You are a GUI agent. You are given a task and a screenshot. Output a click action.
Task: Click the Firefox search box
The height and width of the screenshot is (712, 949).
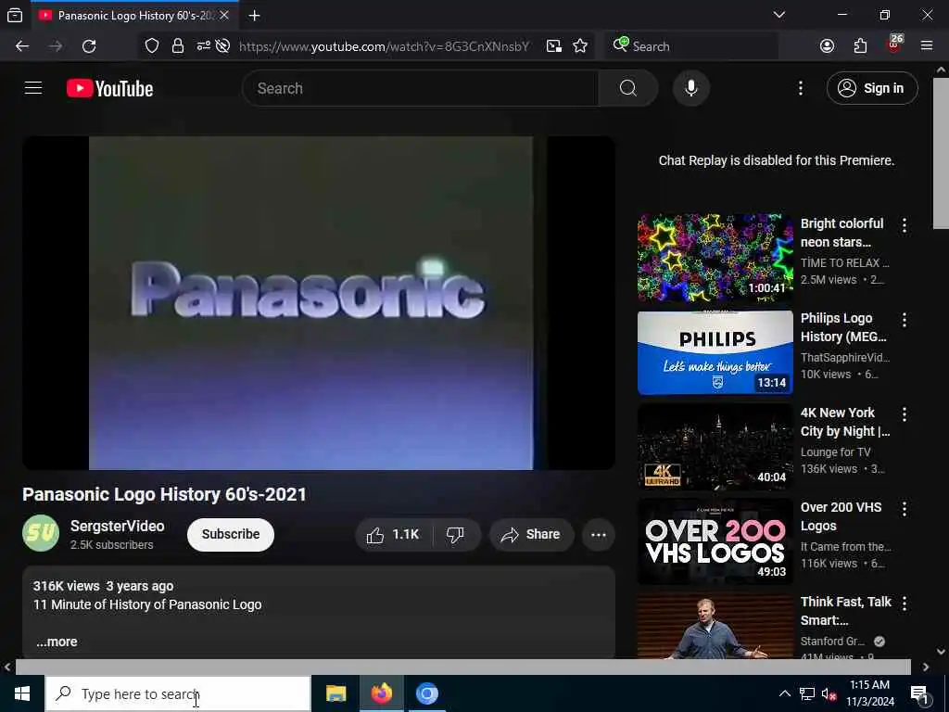click(691, 46)
